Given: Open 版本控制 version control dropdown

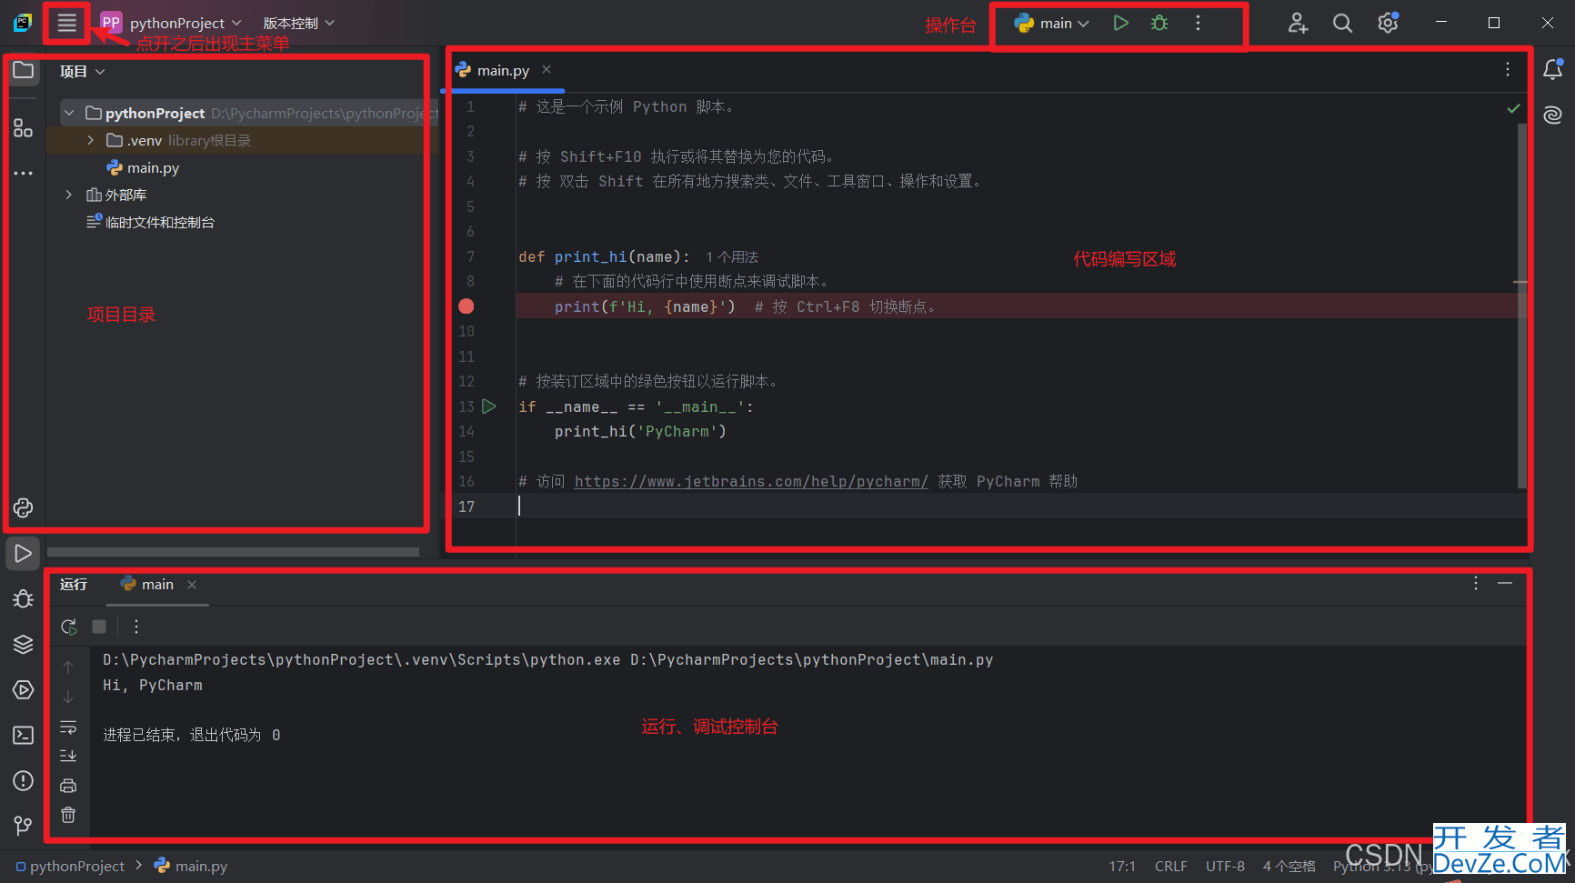Looking at the screenshot, I should click(299, 23).
